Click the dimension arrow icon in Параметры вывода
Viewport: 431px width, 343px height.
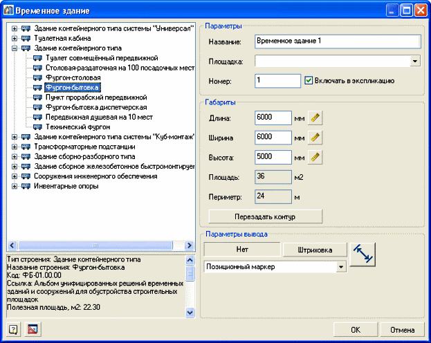(365, 254)
